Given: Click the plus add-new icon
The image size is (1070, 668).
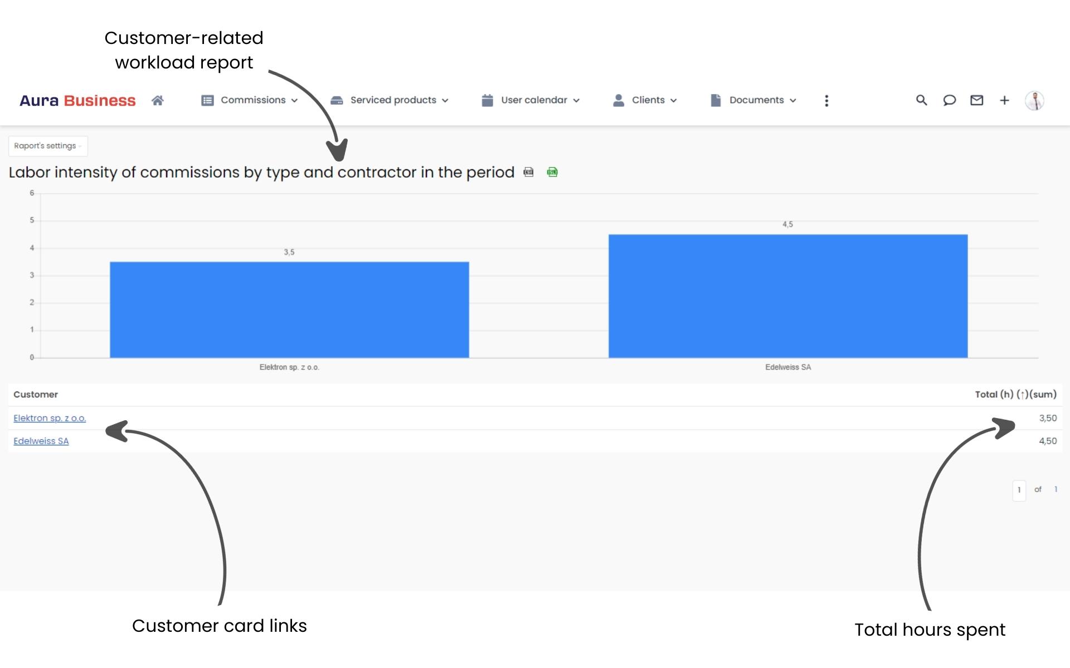Looking at the screenshot, I should point(1004,100).
